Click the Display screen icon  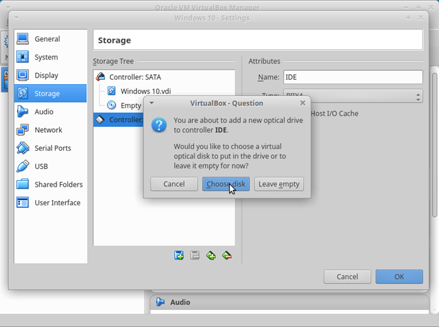point(23,75)
